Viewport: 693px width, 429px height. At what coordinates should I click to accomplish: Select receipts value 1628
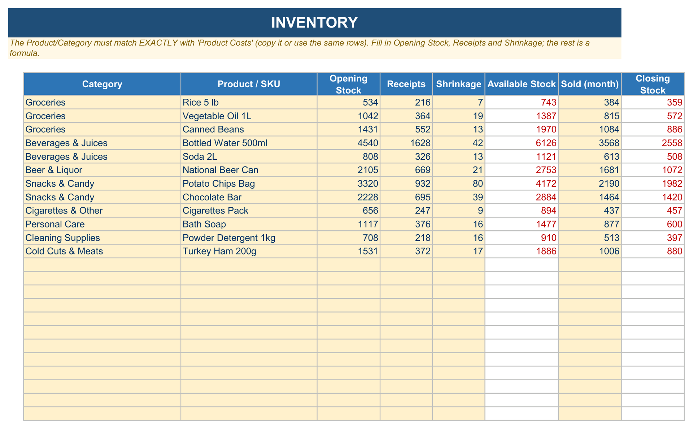click(x=406, y=143)
